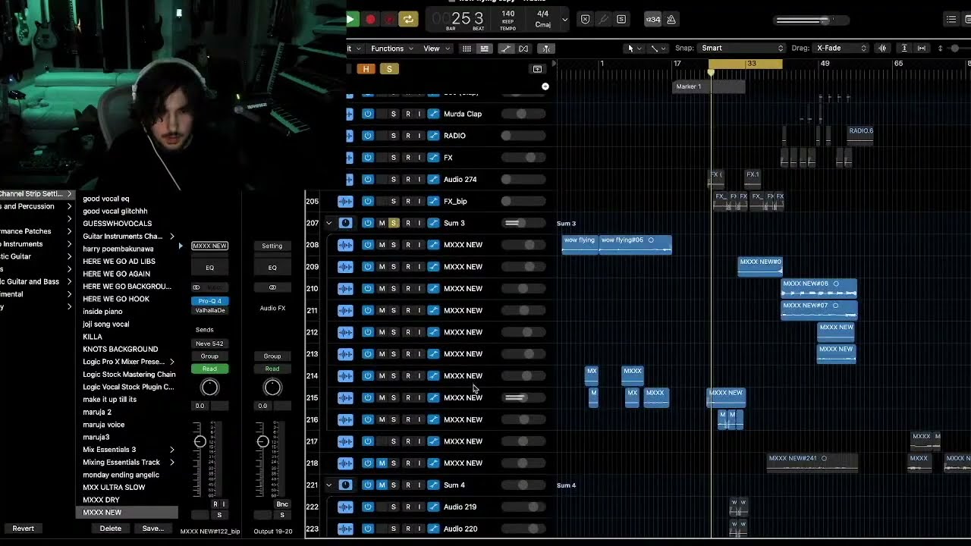Viewport: 971px width, 546px height.
Task: Toggle the global Solo S button
Action: (389, 69)
